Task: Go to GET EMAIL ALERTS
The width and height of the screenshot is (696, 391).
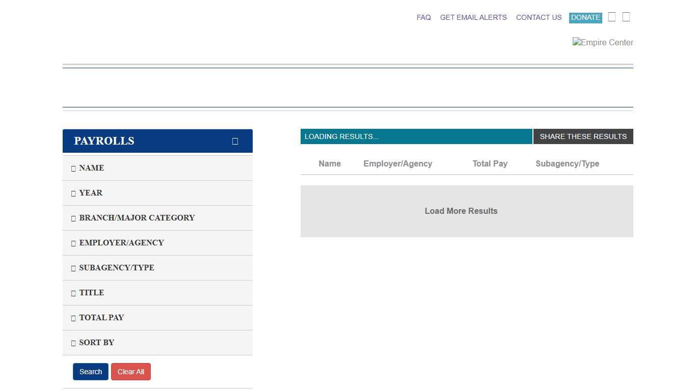Action: coord(473,17)
